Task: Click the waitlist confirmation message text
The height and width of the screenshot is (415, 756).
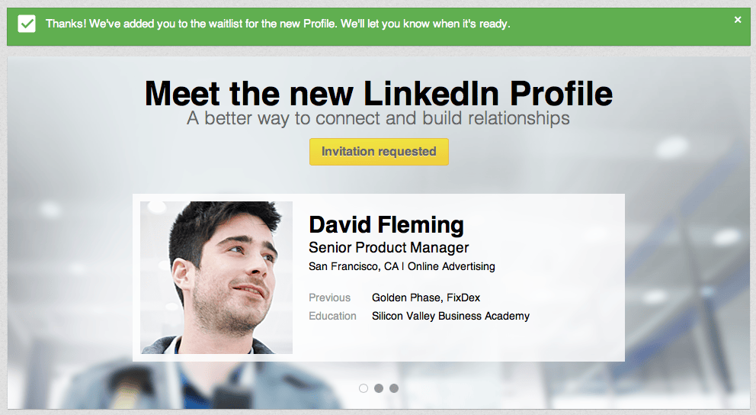Action: 277,24
